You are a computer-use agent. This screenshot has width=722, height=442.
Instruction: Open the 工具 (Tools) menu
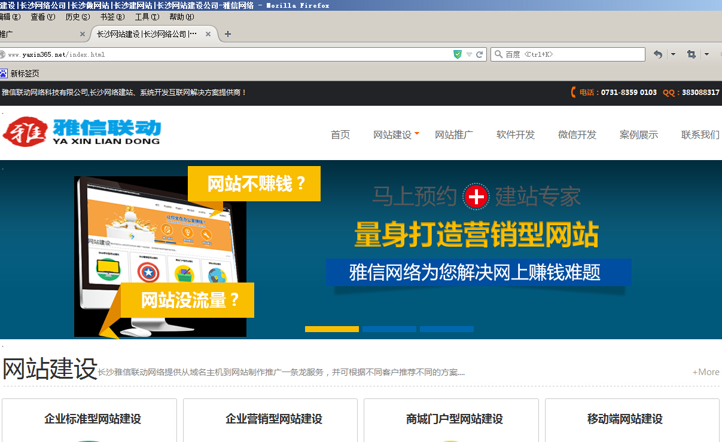[x=147, y=17]
